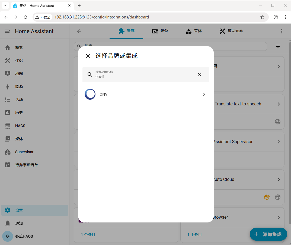
Task: Toggle the Home Assistant sidebar menu
Action: click(7, 31)
